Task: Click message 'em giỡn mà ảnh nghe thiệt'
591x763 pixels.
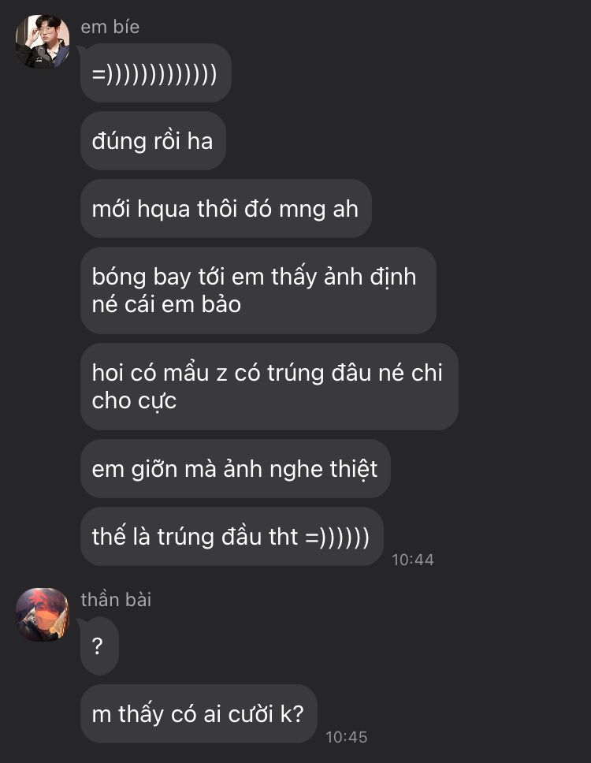Action: (236, 469)
